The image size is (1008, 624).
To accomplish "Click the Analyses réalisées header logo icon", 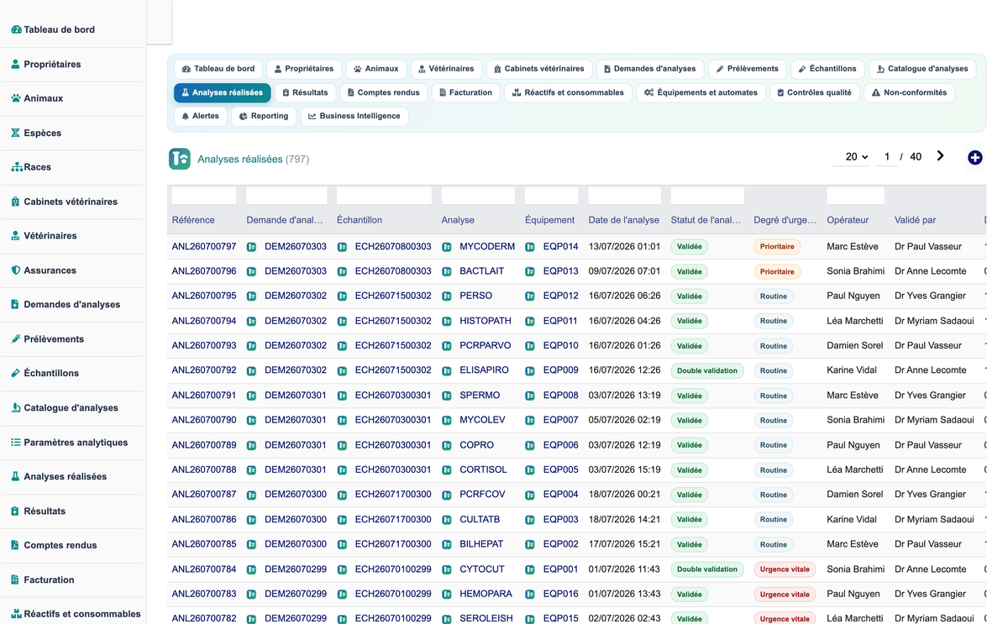I will 180,159.
